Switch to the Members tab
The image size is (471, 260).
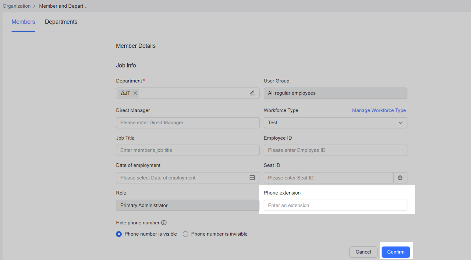(x=23, y=22)
